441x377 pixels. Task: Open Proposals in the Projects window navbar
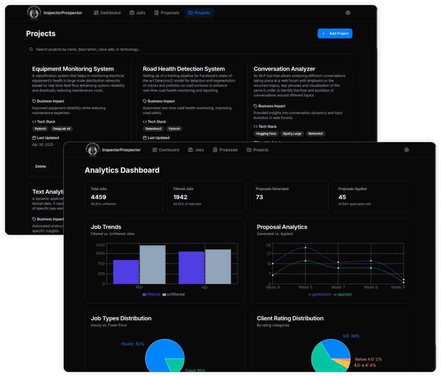[167, 12]
